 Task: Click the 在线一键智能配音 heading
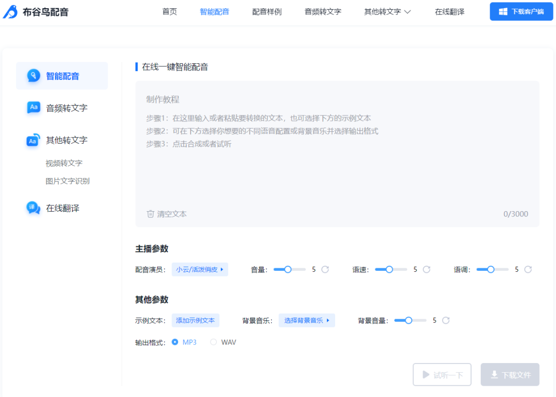click(175, 67)
